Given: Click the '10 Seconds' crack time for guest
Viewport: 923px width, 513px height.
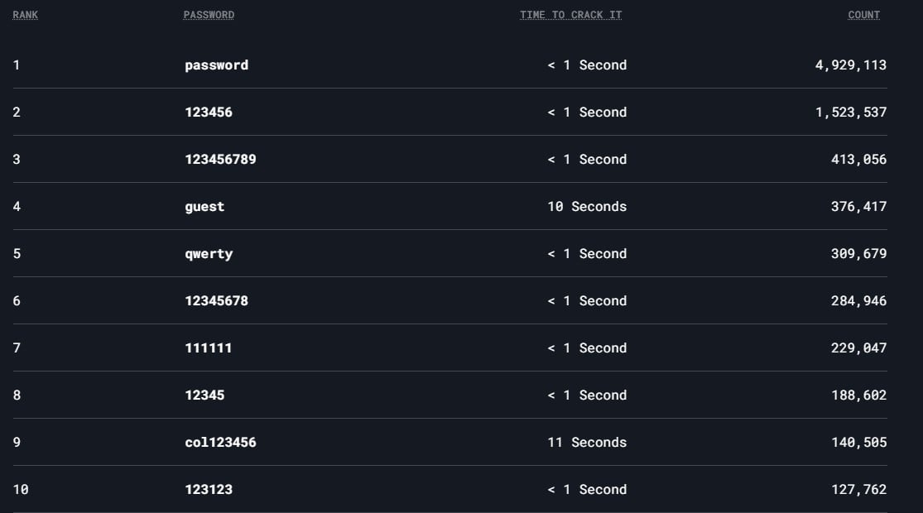Looking at the screenshot, I should pos(587,207).
